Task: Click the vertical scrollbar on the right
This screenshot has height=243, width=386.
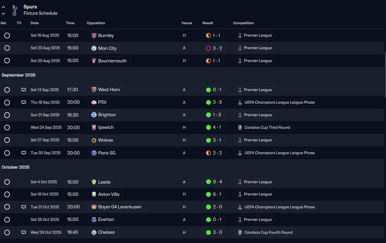Action: coord(385,75)
